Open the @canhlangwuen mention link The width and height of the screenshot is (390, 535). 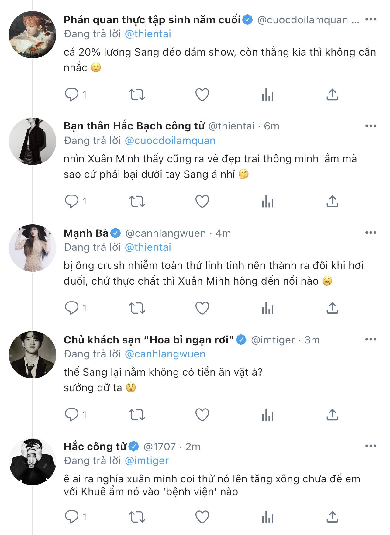(x=165, y=354)
